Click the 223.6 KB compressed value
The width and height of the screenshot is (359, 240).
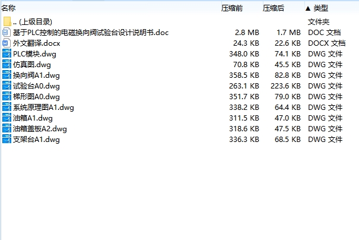pyautogui.click(x=285, y=86)
